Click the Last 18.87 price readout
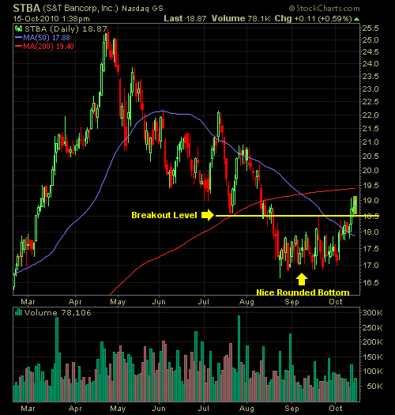Viewport: 395px width, 415px height. click(x=185, y=18)
